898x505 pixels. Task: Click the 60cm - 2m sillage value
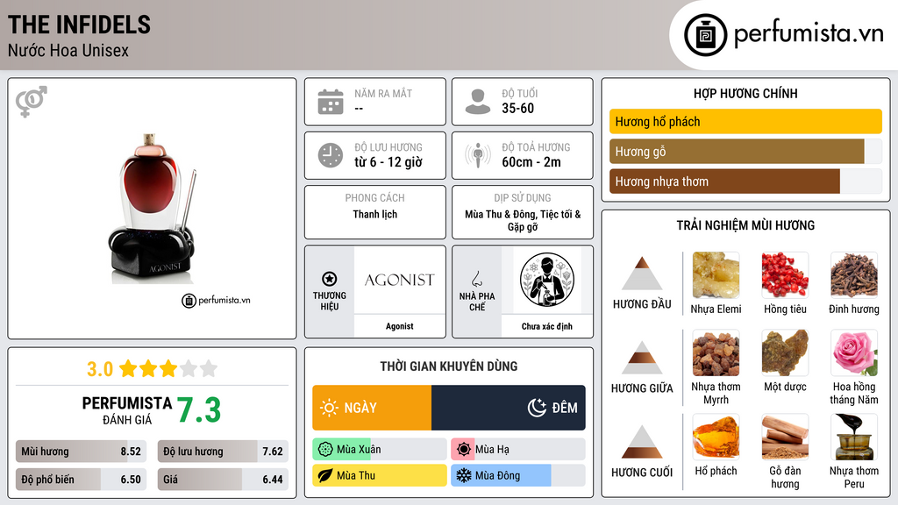531,162
